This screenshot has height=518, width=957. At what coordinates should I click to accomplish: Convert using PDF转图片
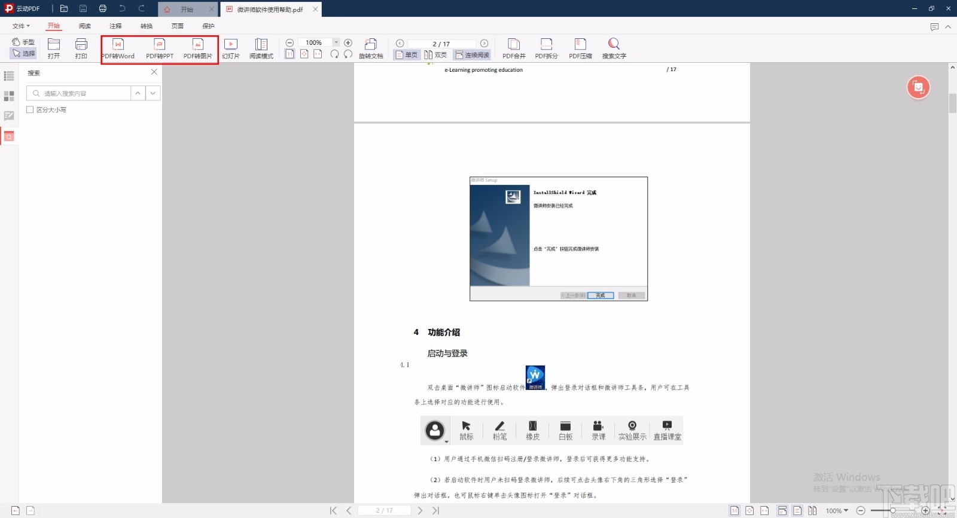[x=198, y=49]
